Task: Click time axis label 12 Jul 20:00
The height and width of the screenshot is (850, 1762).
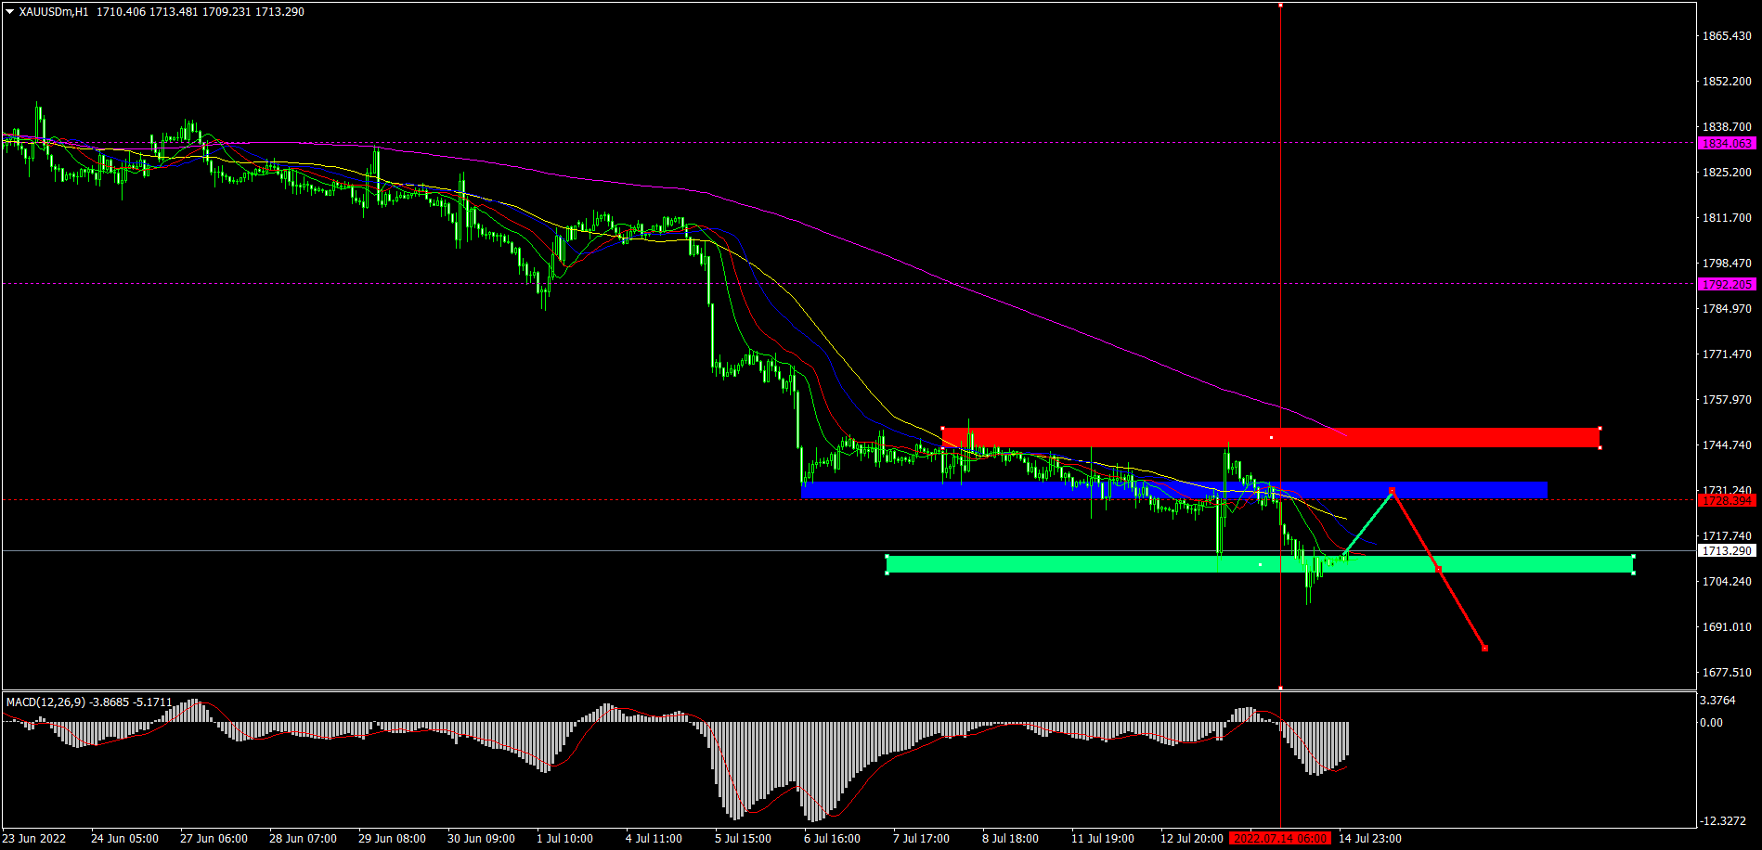Action: pyautogui.click(x=1192, y=839)
